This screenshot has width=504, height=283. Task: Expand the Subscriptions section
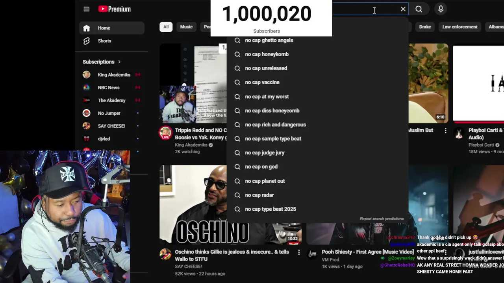tap(102, 62)
